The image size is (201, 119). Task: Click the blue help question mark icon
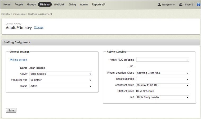(x=198, y=5)
